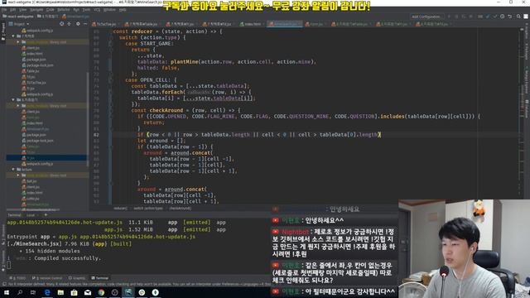The image size is (530, 298).
Task: Click react-webgame in navigation bar
Action: click(x=18, y=17)
